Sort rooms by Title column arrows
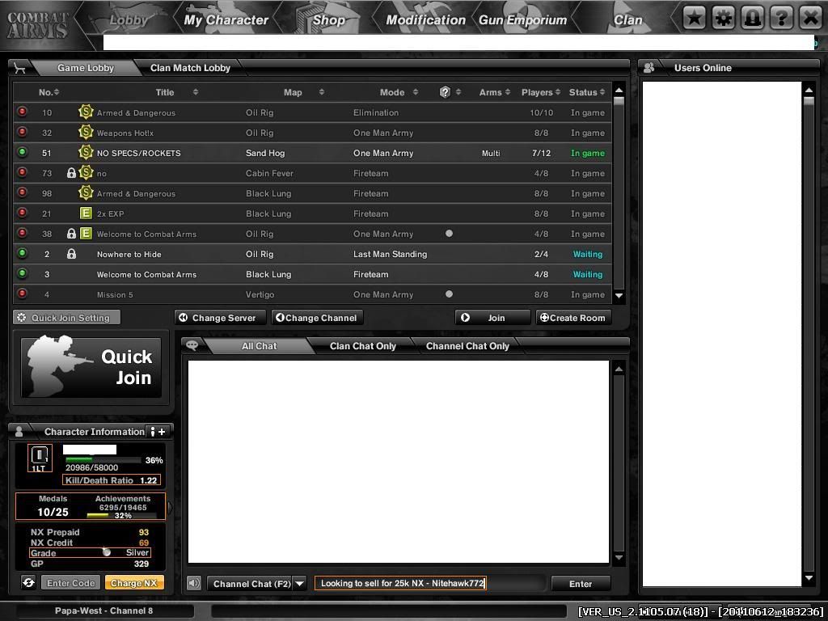 (196, 92)
